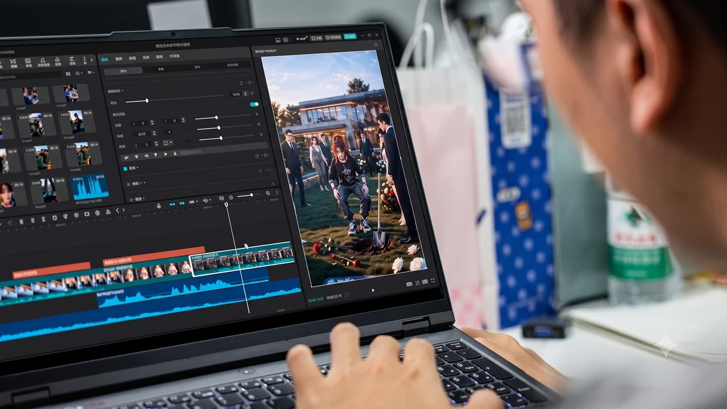727x409 pixels.
Task: Click the slider handle beside the 100% value
Action: click(x=147, y=101)
